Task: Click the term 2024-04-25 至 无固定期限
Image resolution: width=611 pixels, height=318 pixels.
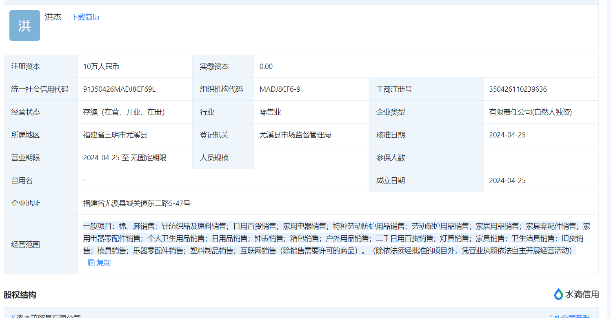Action: pyautogui.click(x=125, y=158)
